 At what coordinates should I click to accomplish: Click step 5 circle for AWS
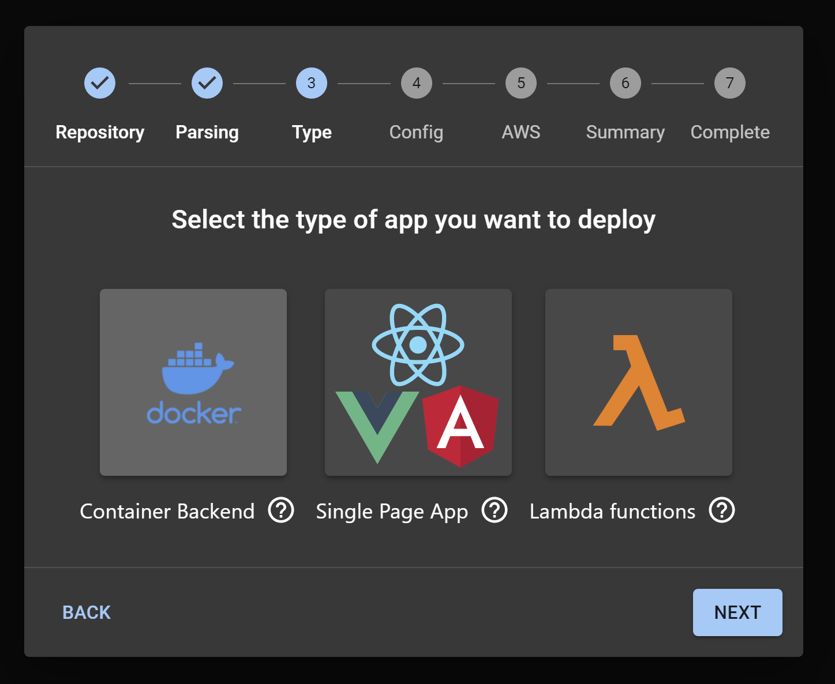(521, 83)
